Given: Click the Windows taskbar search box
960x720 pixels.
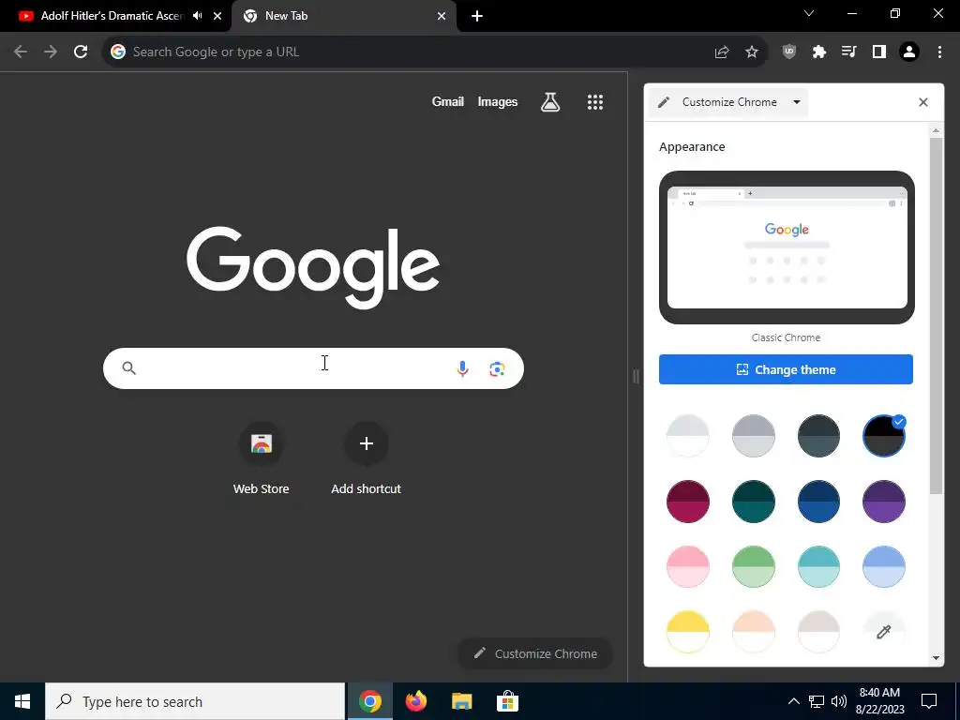Looking at the screenshot, I should coord(195,701).
